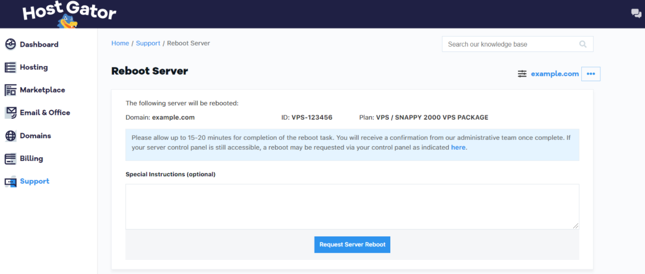Click the Support icon in sidebar

pos(11,182)
